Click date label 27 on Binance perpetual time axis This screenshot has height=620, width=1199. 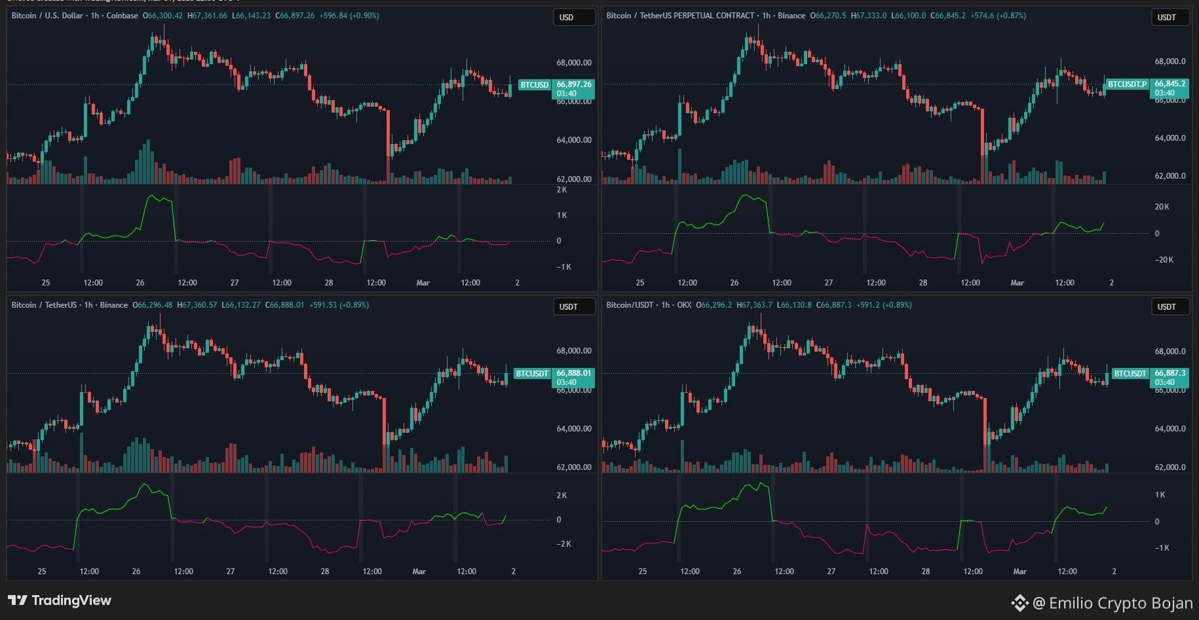coord(829,283)
